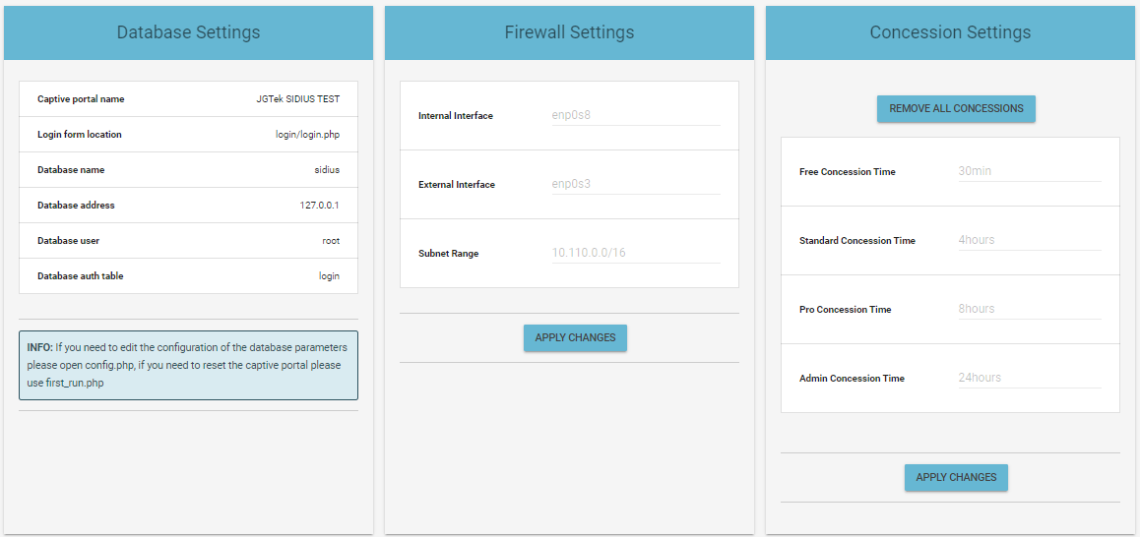Edit the Internal Interface field
Viewport: 1140px width, 537px height.
[636, 115]
